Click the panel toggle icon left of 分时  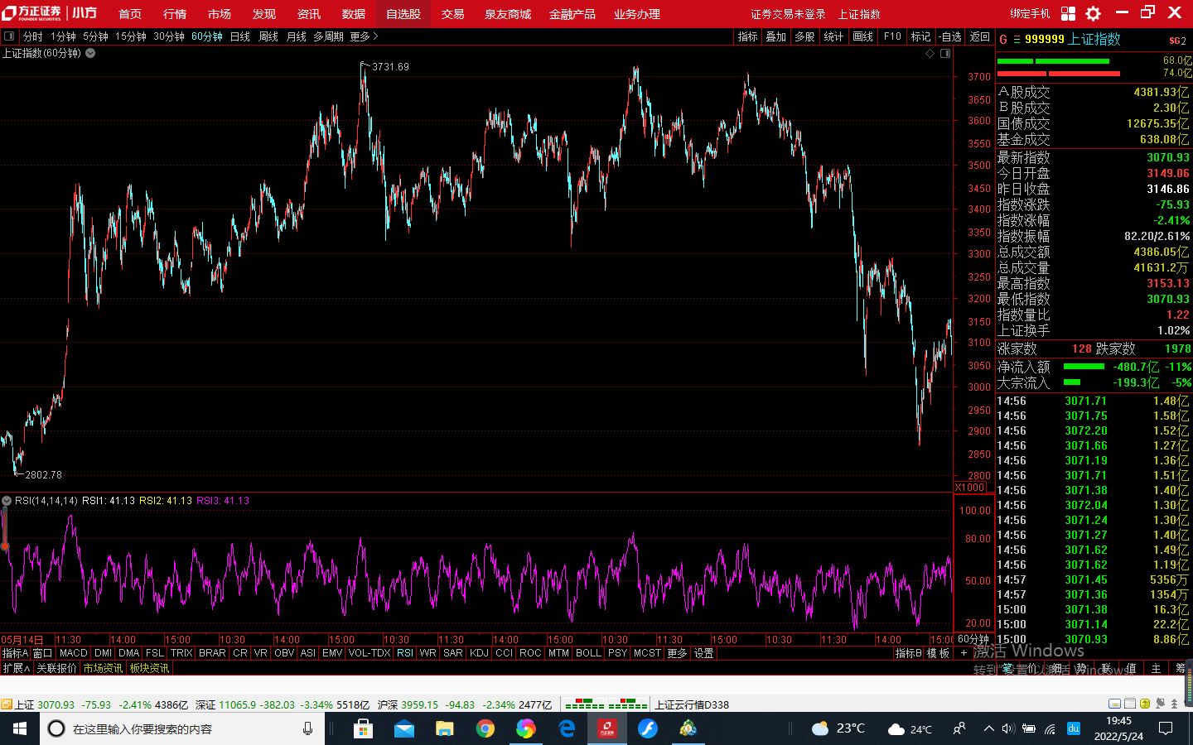pos(9,36)
